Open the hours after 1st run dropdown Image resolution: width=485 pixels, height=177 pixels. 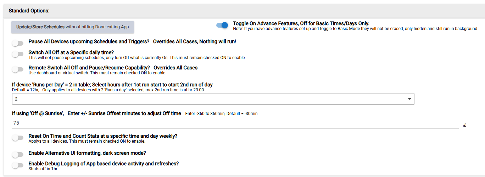pyautogui.click(x=213, y=99)
